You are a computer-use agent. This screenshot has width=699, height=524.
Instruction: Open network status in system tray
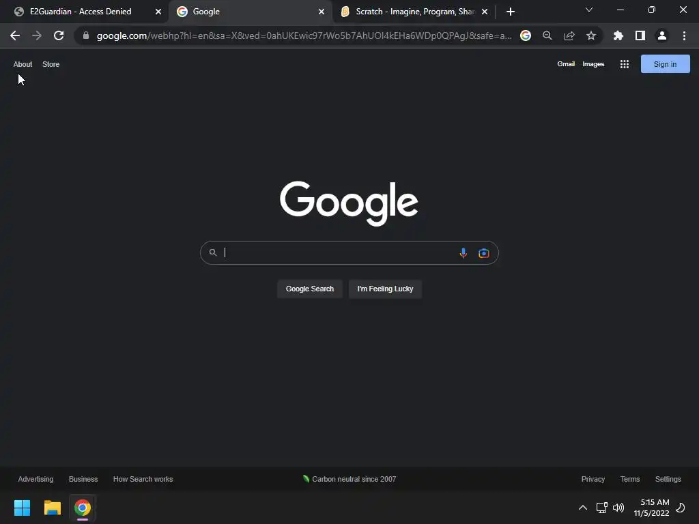pos(602,508)
